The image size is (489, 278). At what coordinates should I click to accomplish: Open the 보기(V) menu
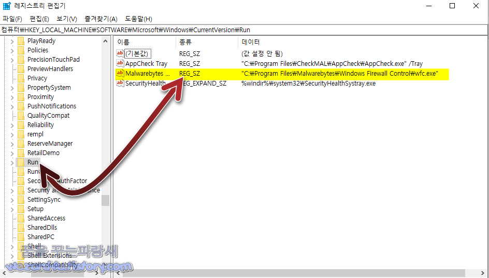point(67,19)
